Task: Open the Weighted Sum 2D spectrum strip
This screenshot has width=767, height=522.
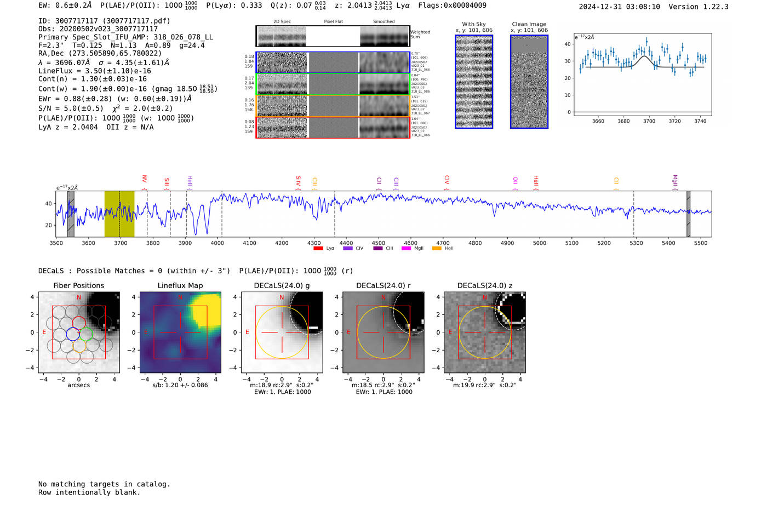Action: (x=333, y=36)
